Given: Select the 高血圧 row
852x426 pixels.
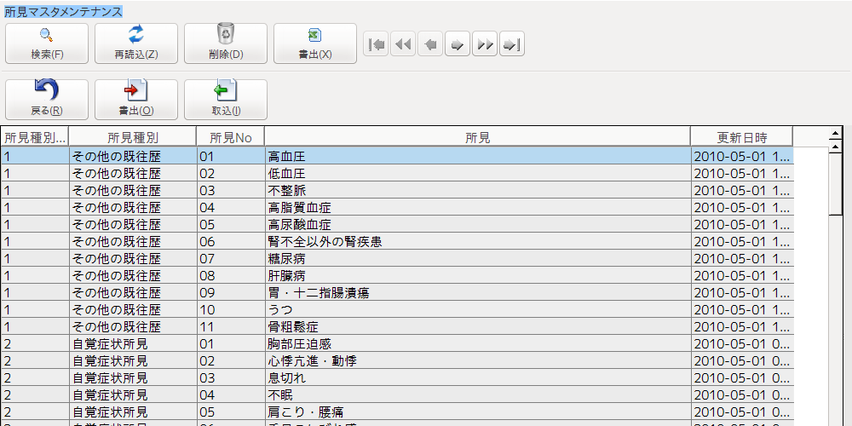Looking at the screenshot, I should (397, 157).
